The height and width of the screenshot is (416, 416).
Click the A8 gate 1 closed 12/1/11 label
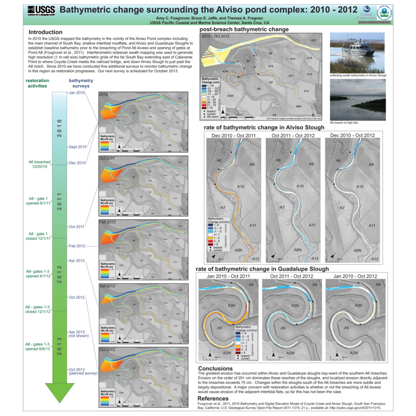[38, 236]
